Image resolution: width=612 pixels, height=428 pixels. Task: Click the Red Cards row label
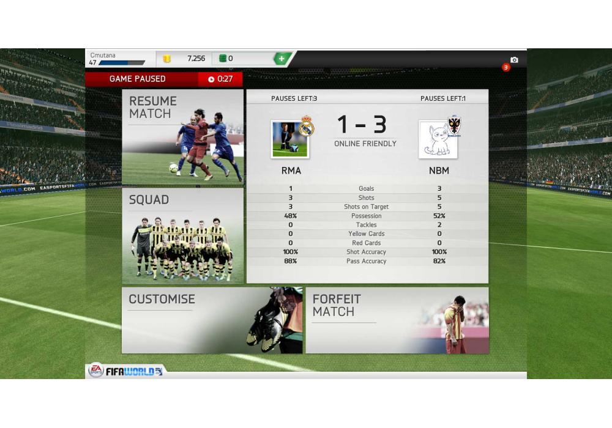(366, 243)
